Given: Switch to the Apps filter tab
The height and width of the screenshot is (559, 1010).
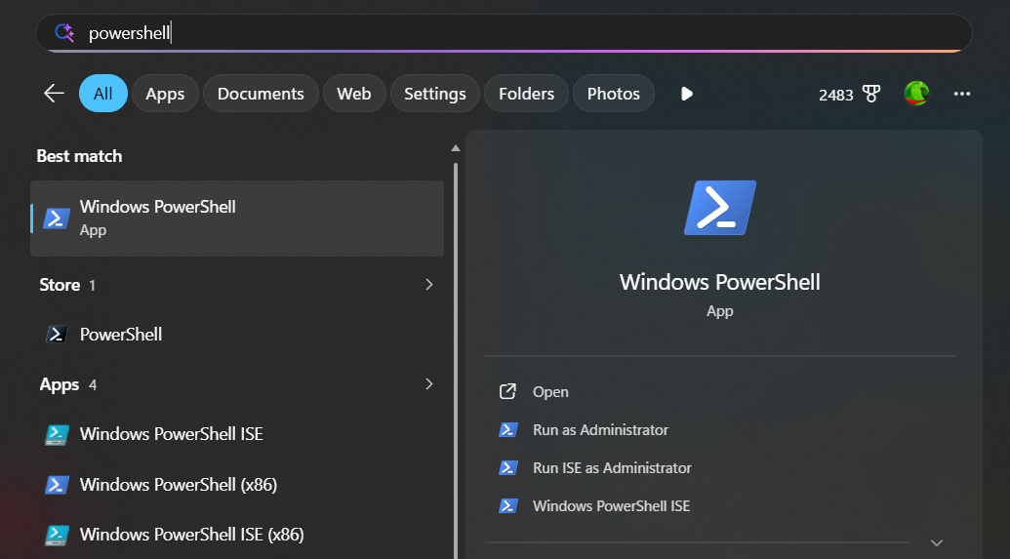Looking at the screenshot, I should 165,94.
